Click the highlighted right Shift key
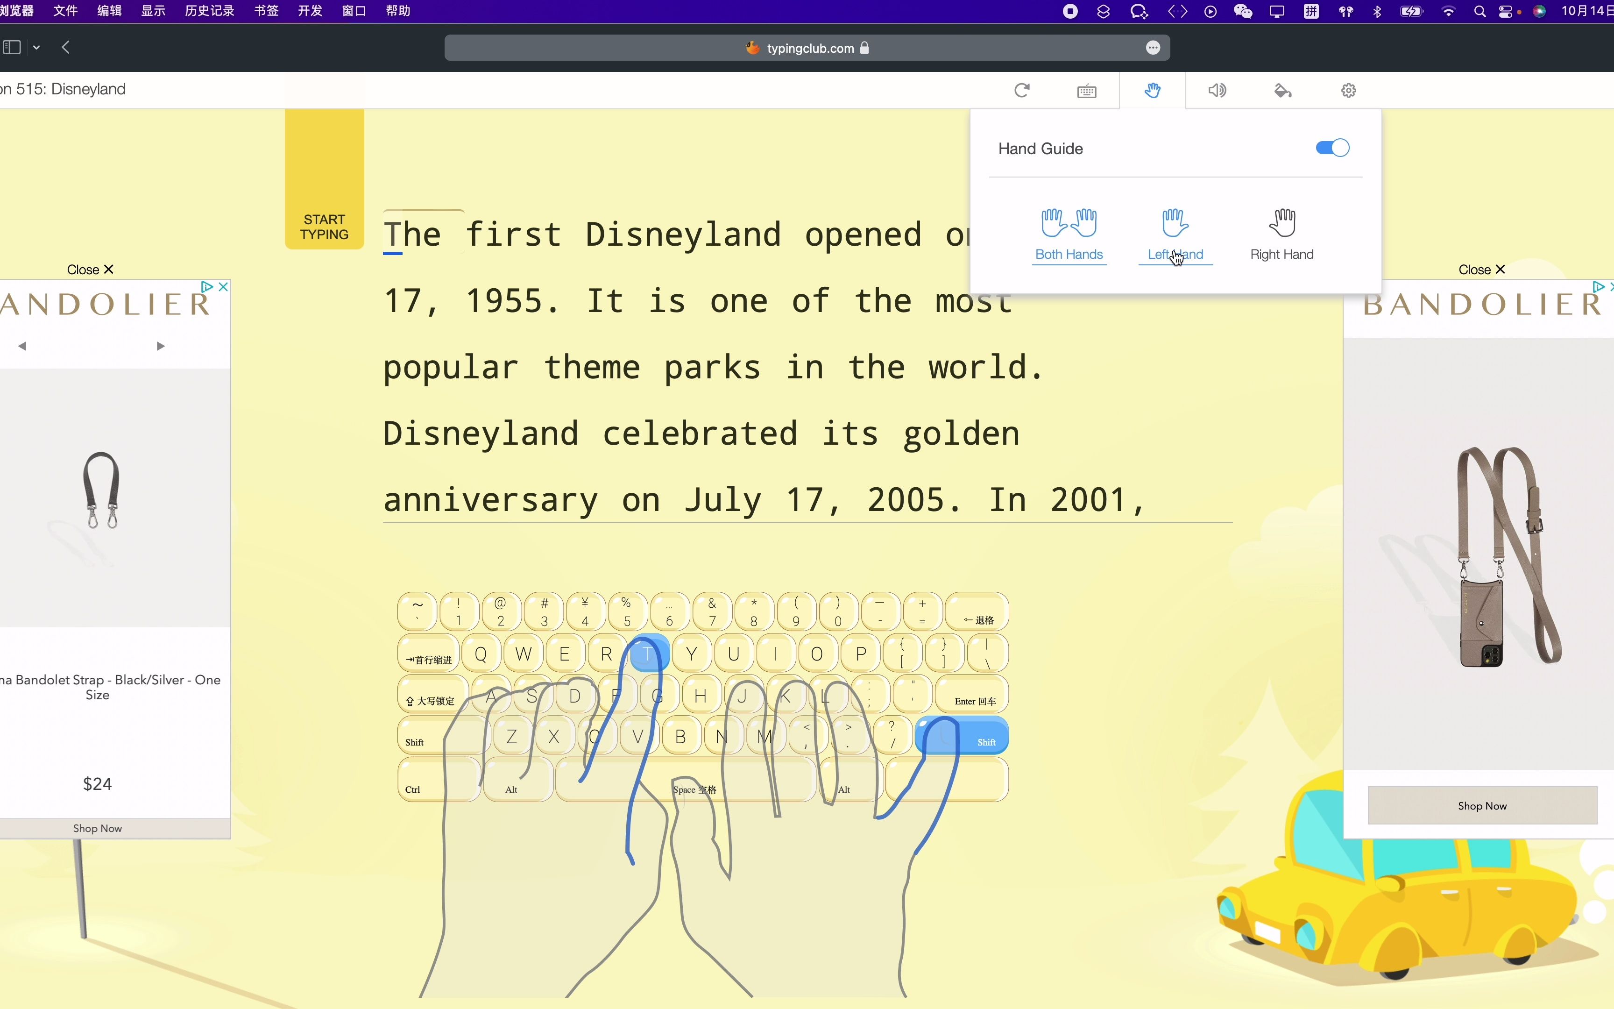 point(962,736)
